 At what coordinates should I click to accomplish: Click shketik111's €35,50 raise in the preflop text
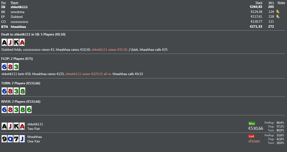[109, 50]
